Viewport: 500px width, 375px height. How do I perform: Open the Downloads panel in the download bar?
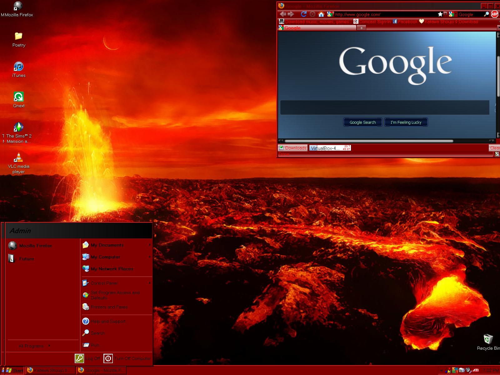pos(292,148)
